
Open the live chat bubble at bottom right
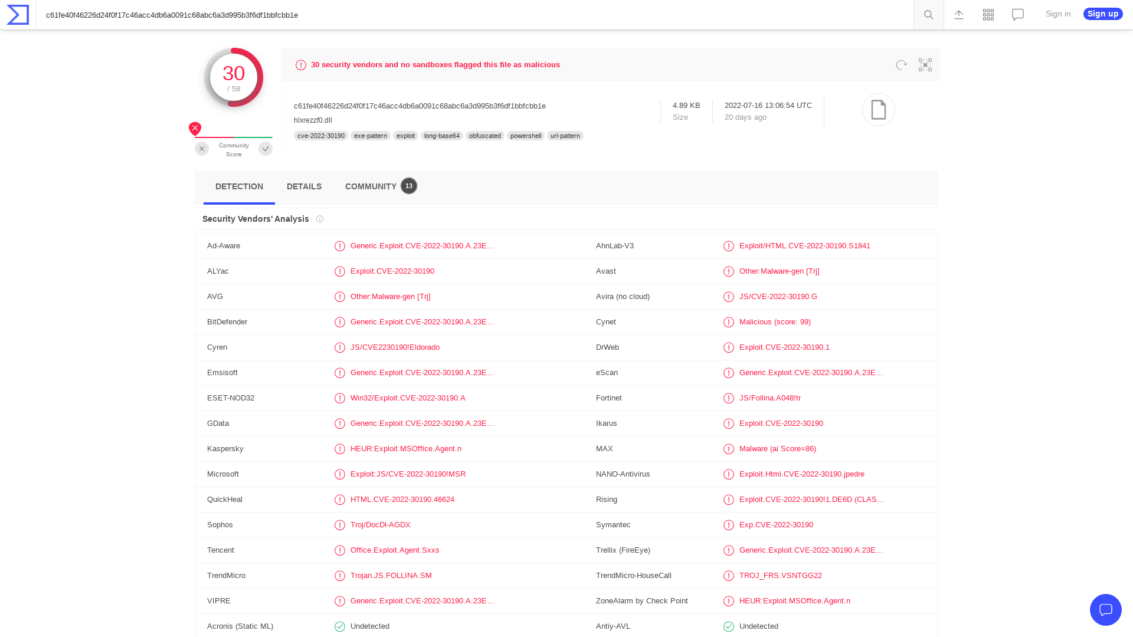coord(1106,610)
